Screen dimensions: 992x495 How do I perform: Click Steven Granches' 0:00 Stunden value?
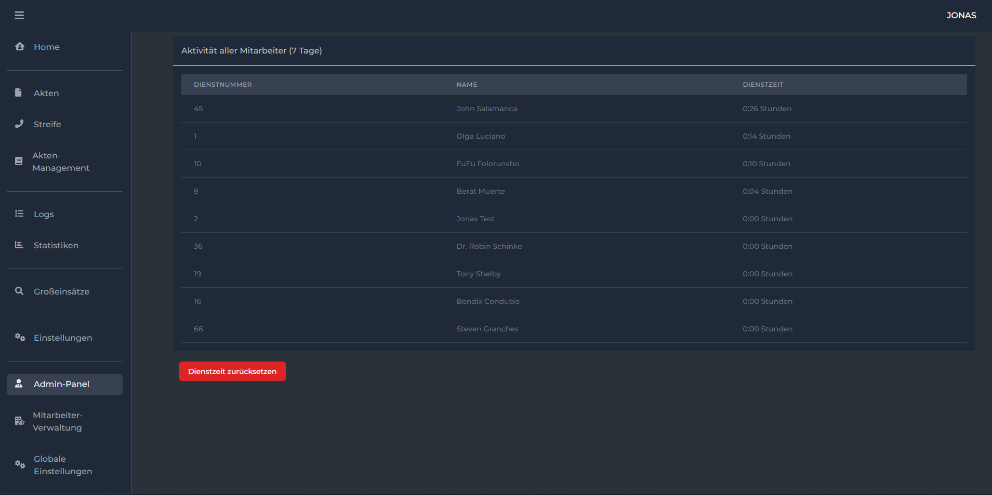click(x=768, y=329)
